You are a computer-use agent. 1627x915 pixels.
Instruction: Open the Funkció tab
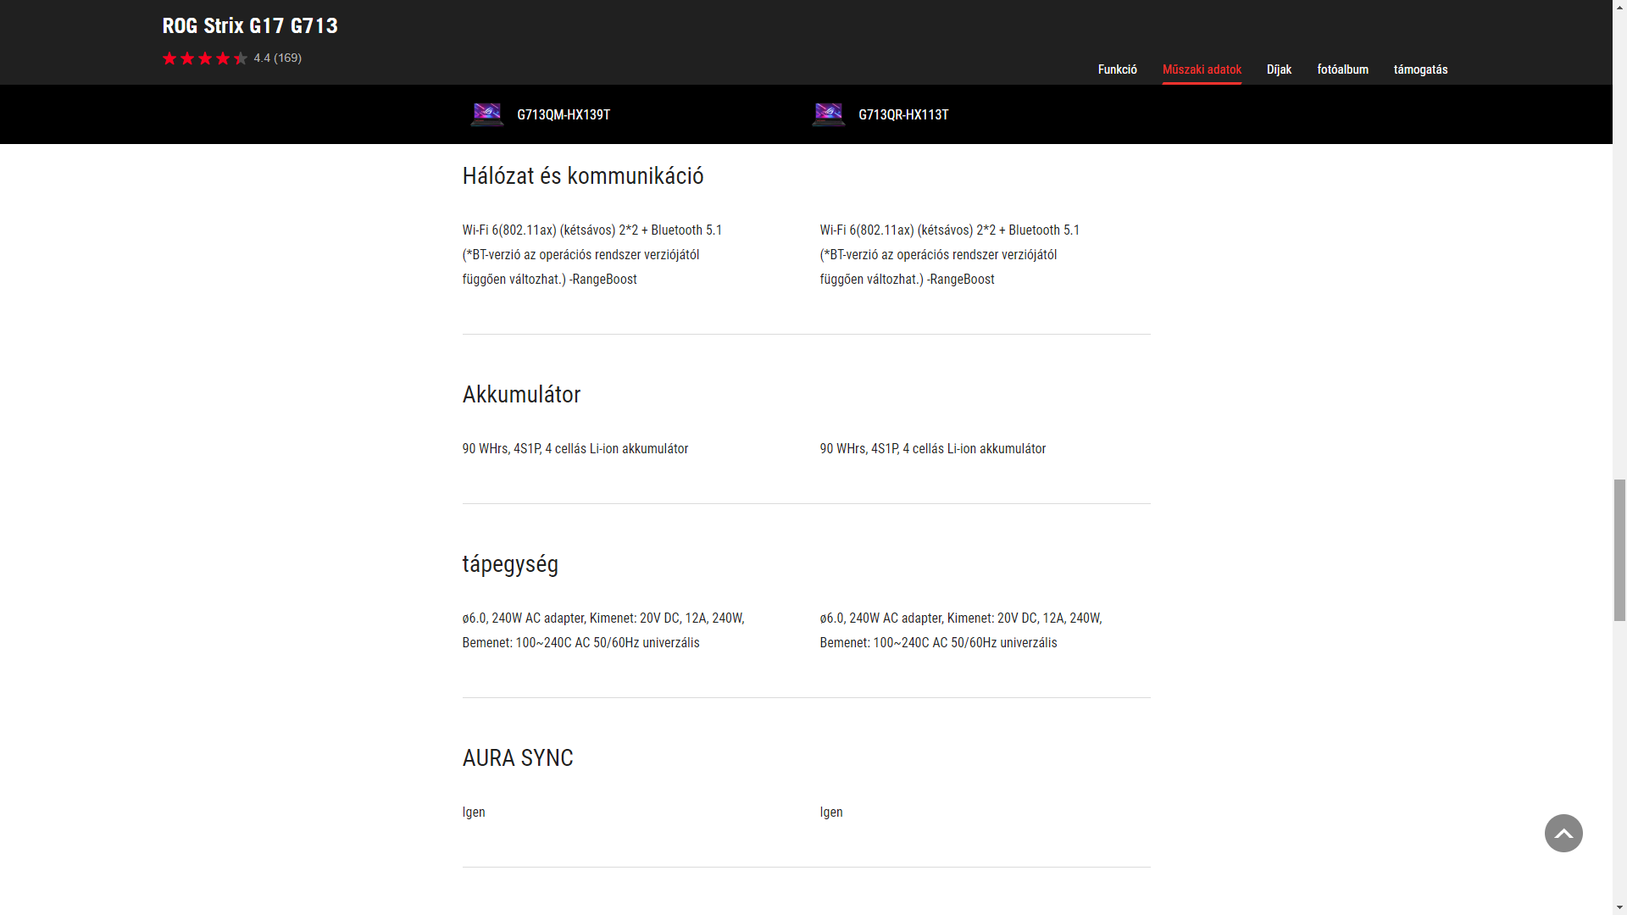click(x=1117, y=69)
